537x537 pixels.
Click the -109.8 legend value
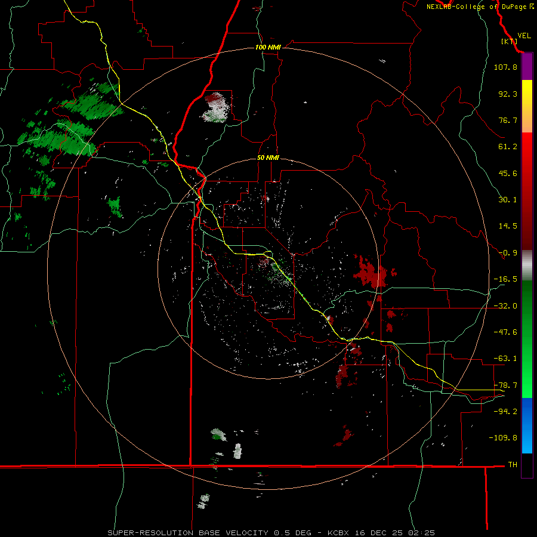point(503,438)
